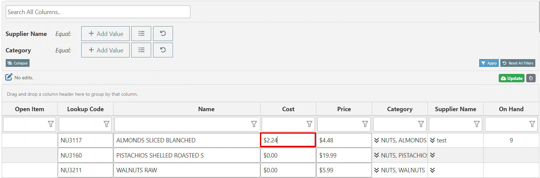
Task: Collapse the filter panel
Action: [17, 63]
